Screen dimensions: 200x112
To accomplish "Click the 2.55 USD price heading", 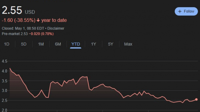I will point(18,10).
